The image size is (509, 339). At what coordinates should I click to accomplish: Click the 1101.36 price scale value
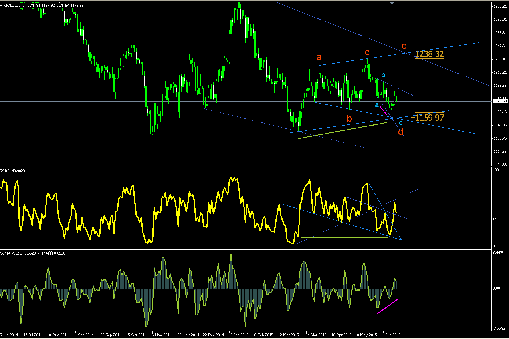[x=500, y=165]
